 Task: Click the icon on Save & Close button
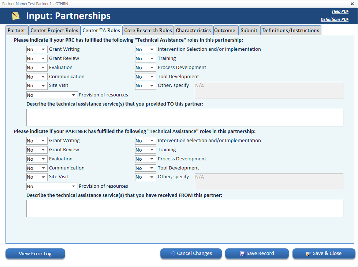[x=308, y=253]
